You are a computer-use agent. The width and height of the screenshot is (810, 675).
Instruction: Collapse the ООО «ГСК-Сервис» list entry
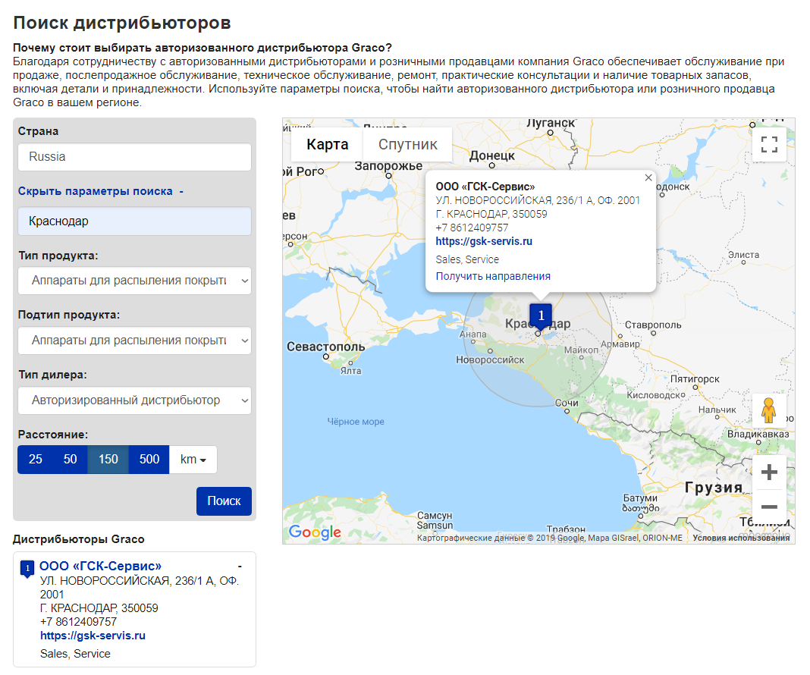tap(240, 567)
